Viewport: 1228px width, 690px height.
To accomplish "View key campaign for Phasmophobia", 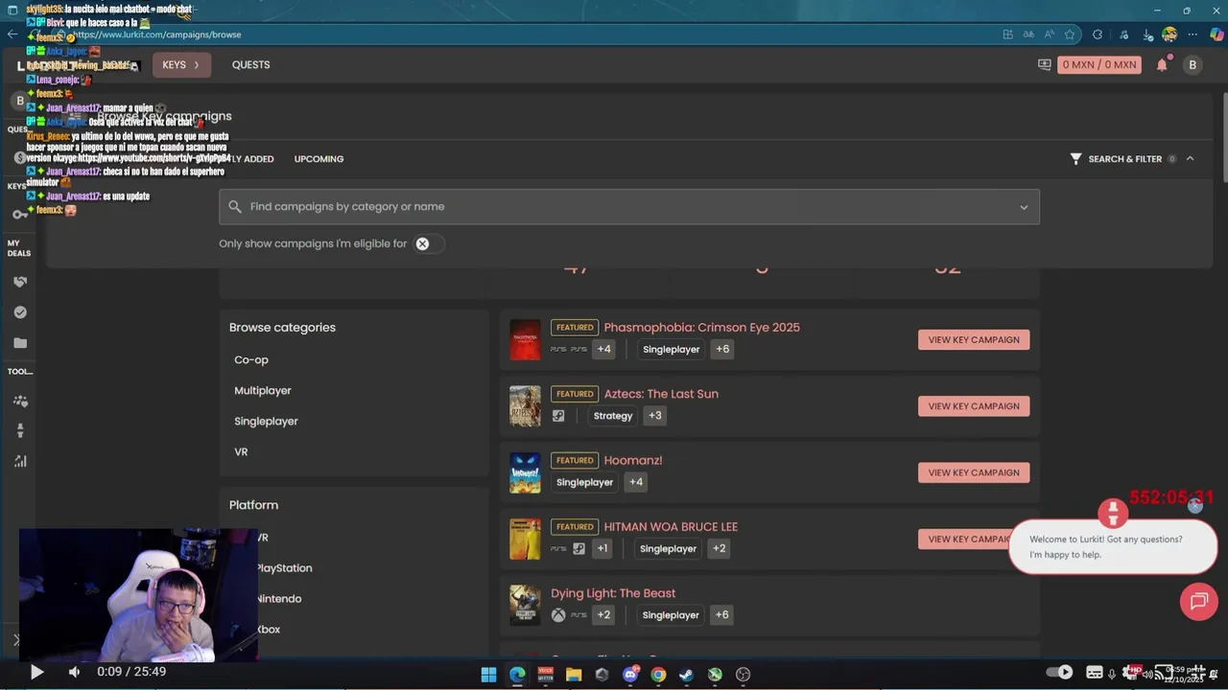I will [974, 339].
